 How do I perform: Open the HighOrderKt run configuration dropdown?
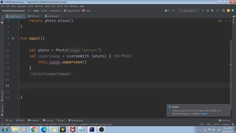[x=188, y=11]
